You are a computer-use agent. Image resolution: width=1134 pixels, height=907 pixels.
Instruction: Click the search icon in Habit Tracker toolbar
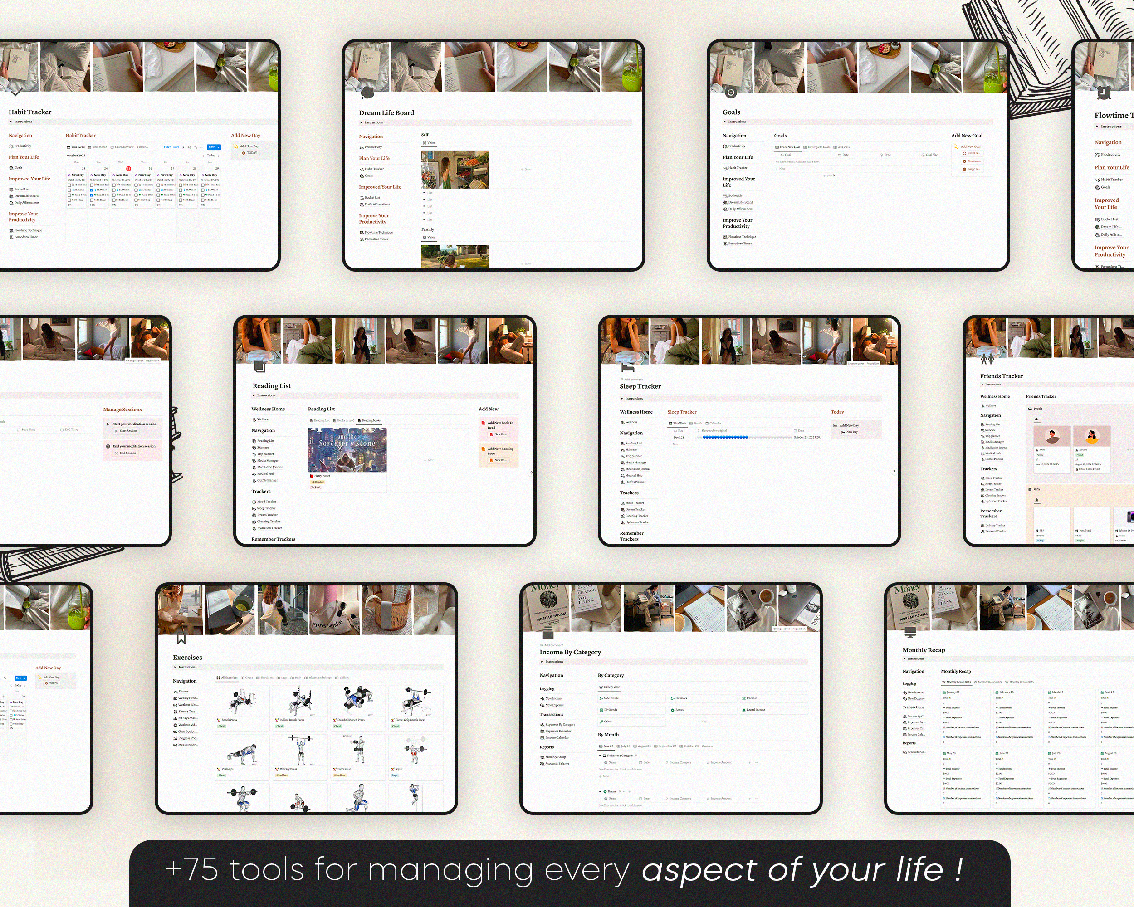189,147
